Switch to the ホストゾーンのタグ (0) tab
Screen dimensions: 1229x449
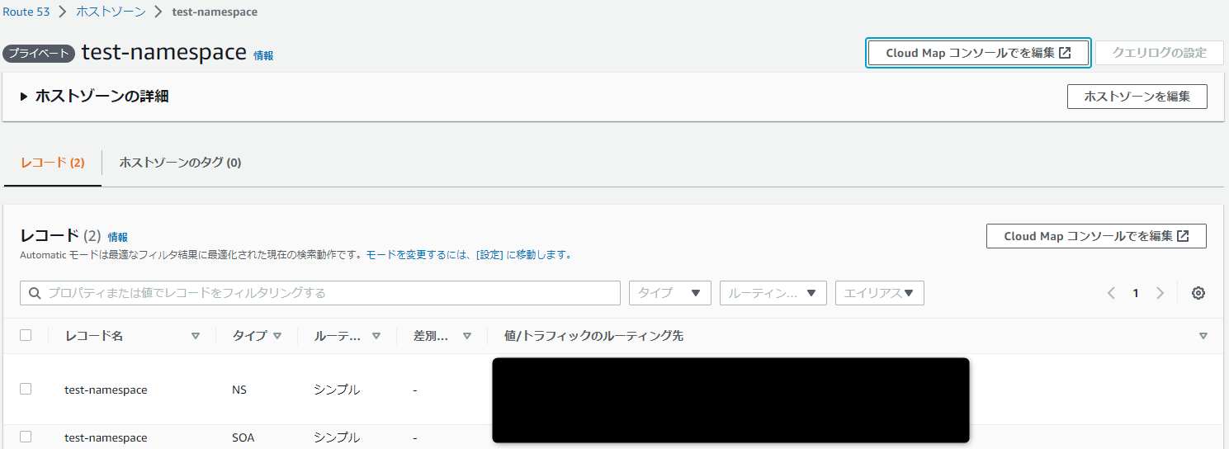click(x=180, y=163)
